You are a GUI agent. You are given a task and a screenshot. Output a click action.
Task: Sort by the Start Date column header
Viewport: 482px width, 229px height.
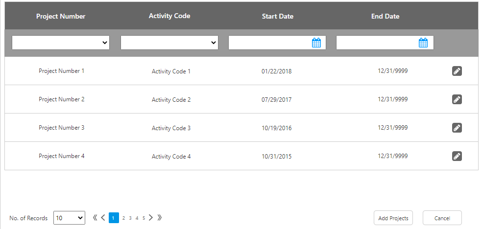click(277, 16)
